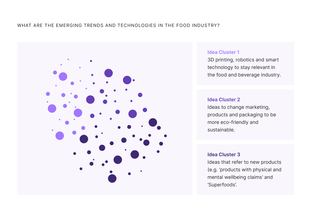The height and width of the screenshot is (216, 311).
Task: Click large light-purple bubble at chart's left edge
Action: click(x=52, y=108)
